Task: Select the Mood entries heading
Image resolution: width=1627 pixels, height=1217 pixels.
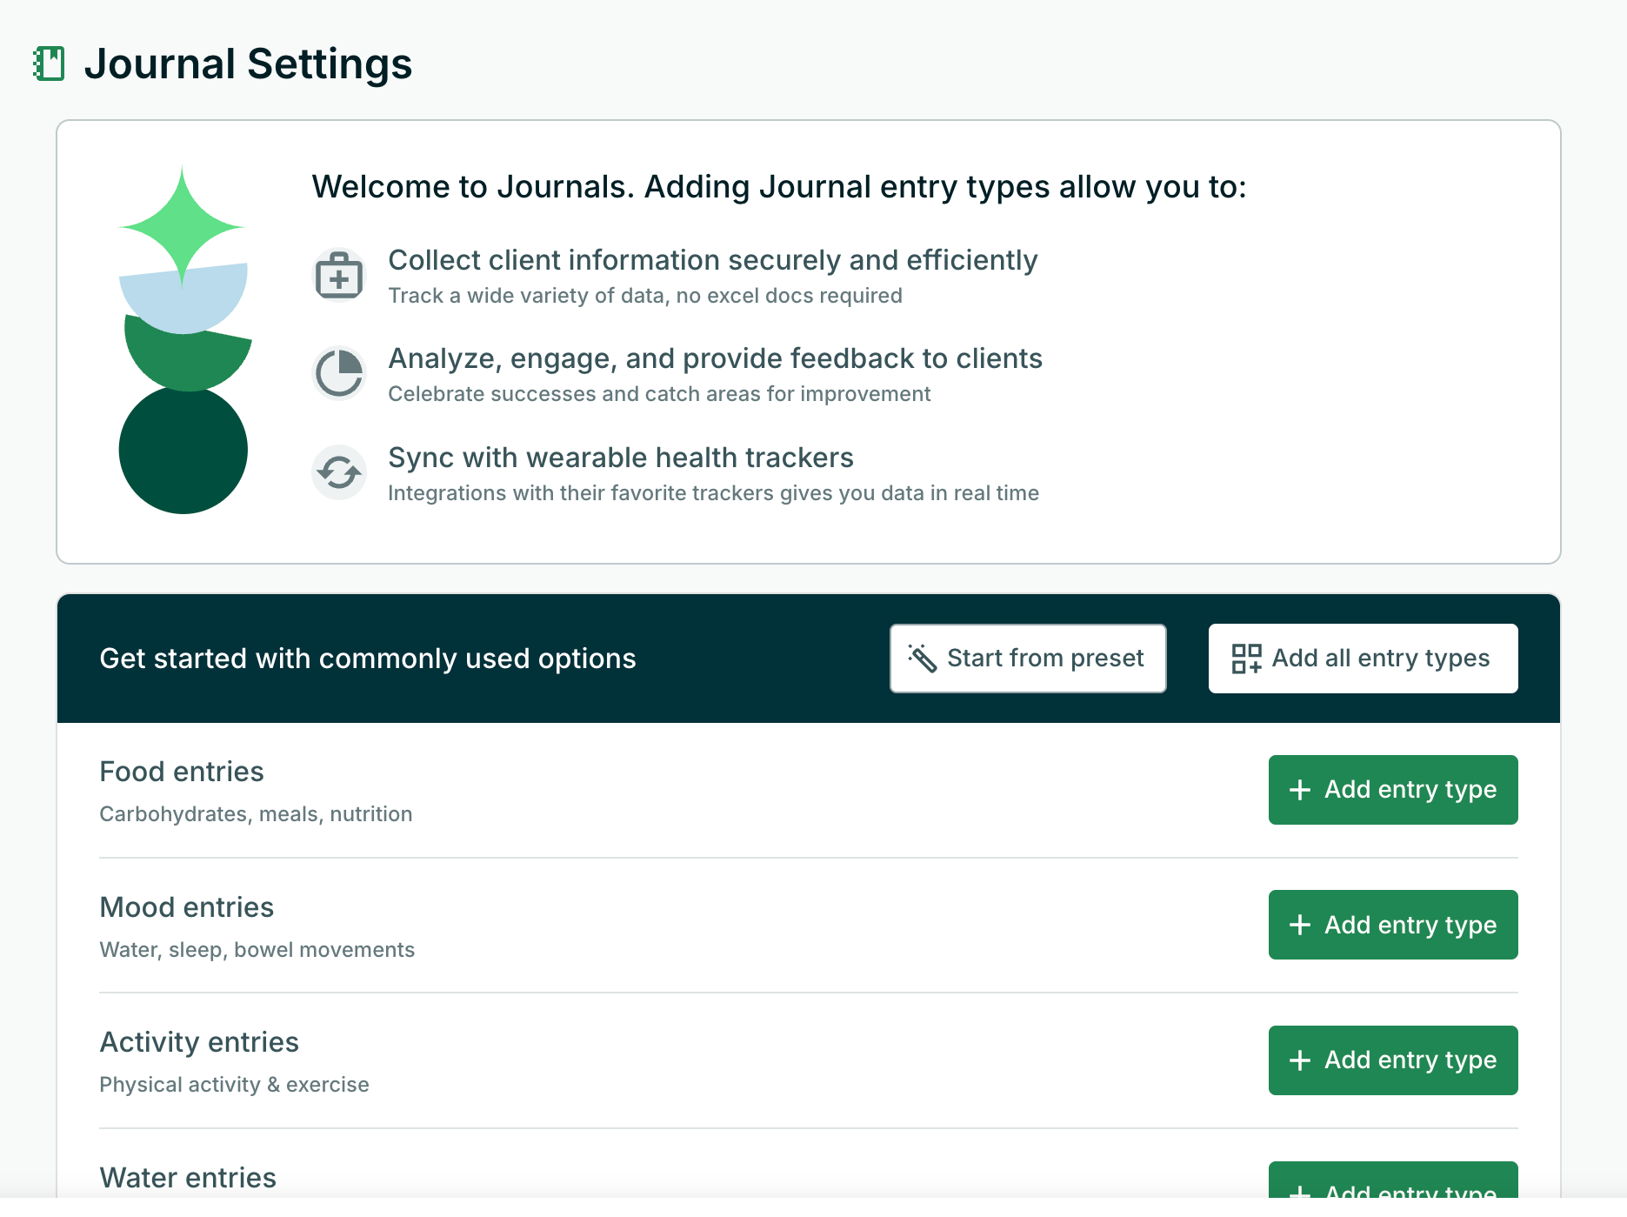Action: (187, 907)
